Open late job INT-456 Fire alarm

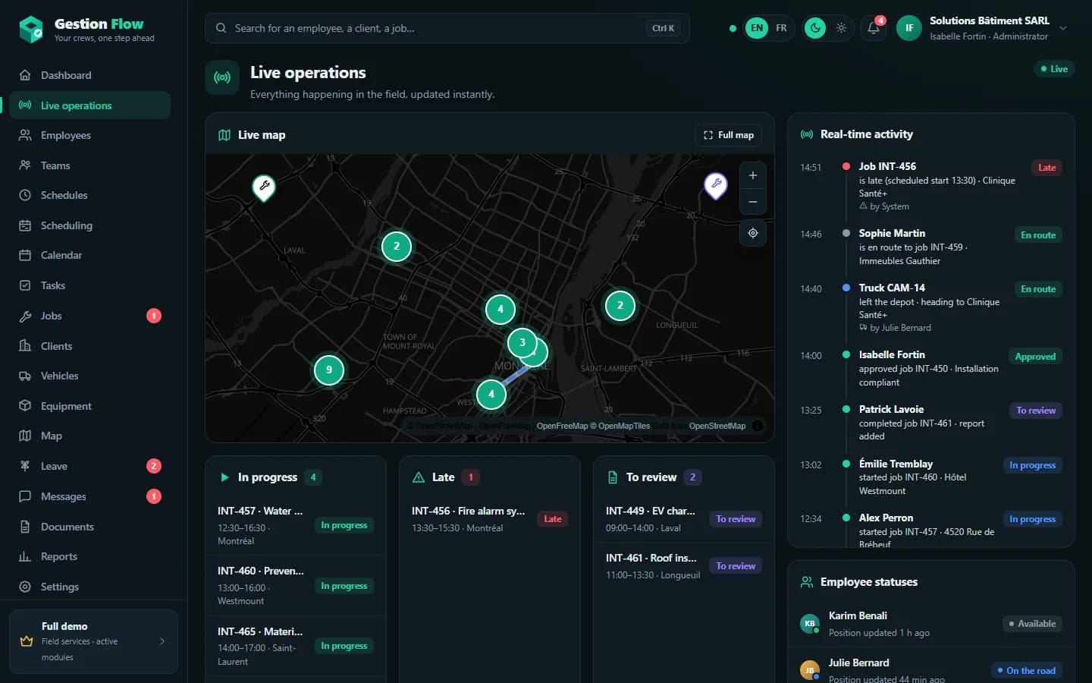[490, 519]
